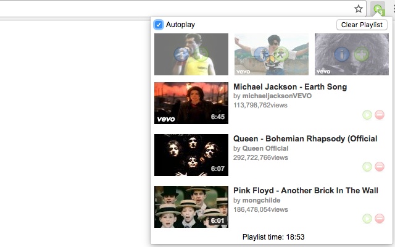This screenshot has width=395, height=247.
Task: Click the Queen - Bohemian Rhapsody title
Action: point(306,138)
